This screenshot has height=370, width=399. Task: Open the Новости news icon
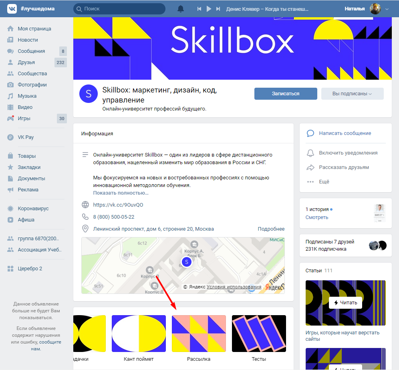pos(10,40)
